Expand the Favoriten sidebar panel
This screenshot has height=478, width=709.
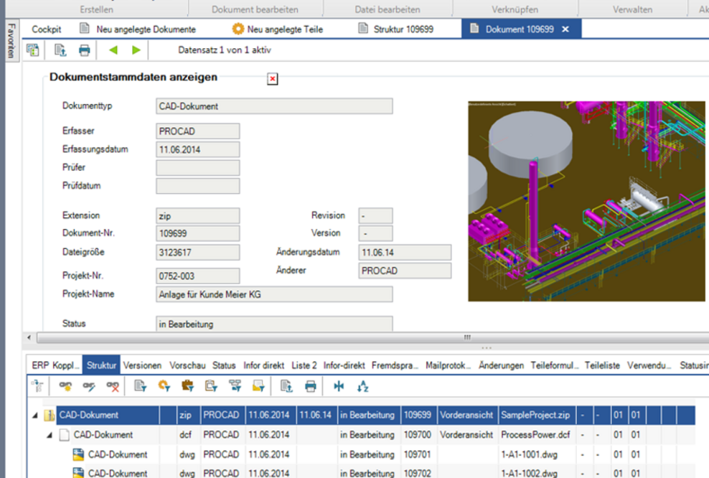(x=11, y=39)
